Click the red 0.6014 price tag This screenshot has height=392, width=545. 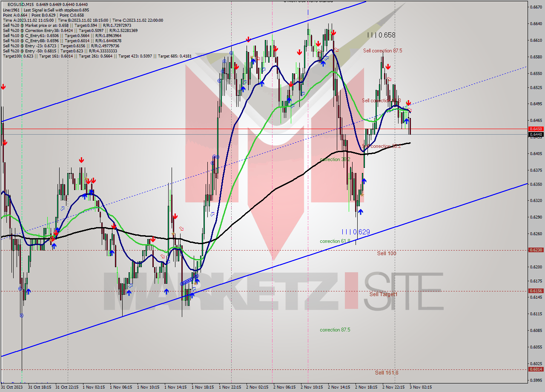(536, 369)
